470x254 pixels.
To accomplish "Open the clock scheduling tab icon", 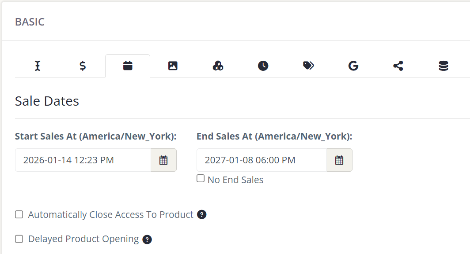I will (262, 65).
